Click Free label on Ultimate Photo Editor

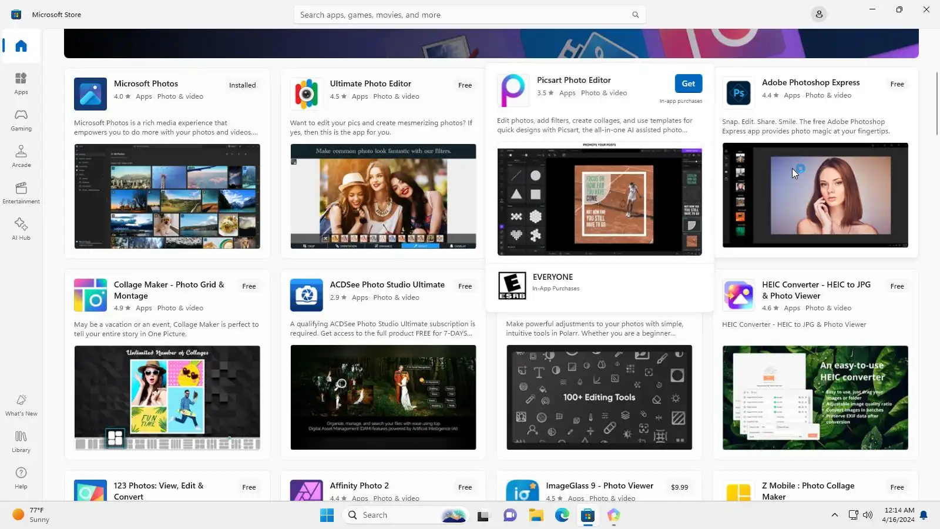(465, 85)
